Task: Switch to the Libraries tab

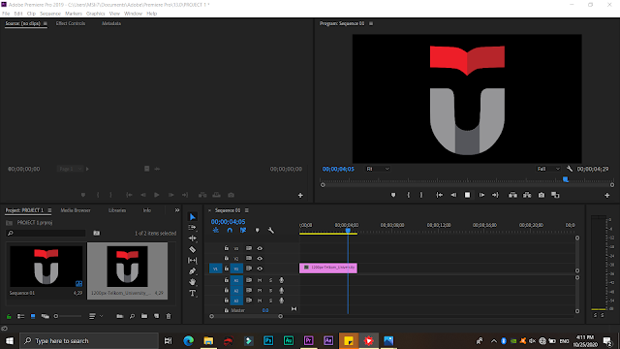Action: pyautogui.click(x=117, y=210)
